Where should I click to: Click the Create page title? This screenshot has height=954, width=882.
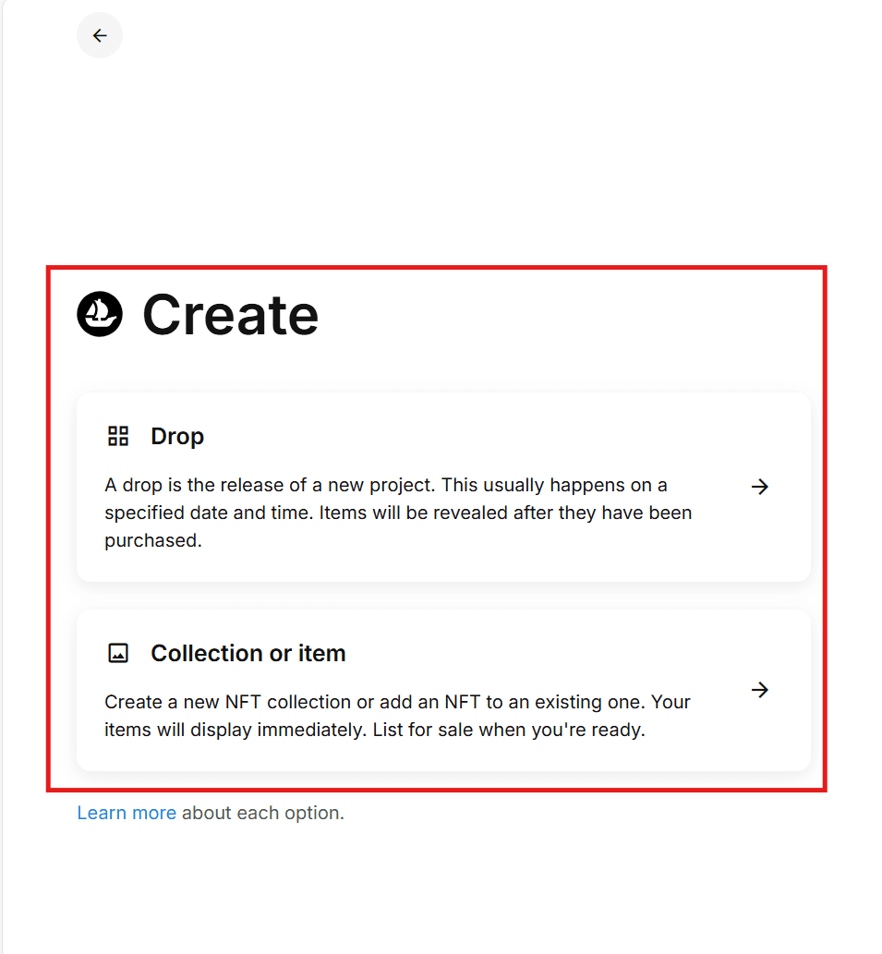(x=231, y=315)
